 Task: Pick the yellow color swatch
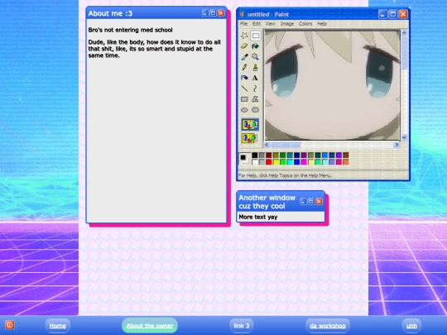[x=276, y=162]
